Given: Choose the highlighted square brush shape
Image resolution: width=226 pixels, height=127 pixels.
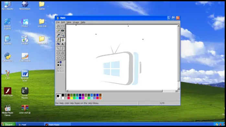Looking at the screenshot, I should pyautogui.click(x=61, y=62).
